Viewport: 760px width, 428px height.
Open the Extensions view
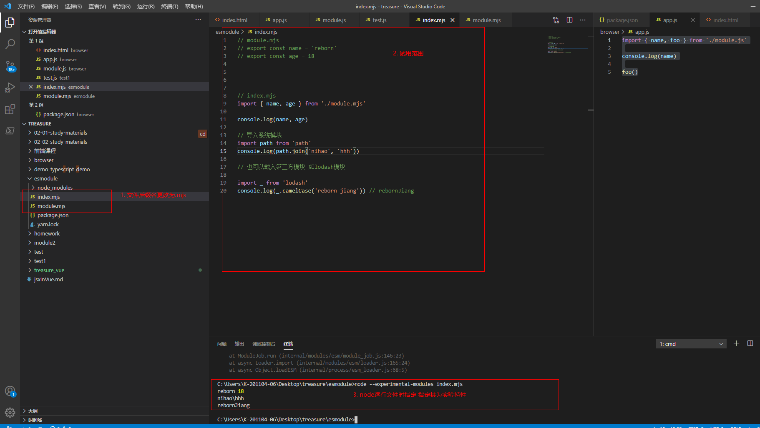coord(10,109)
